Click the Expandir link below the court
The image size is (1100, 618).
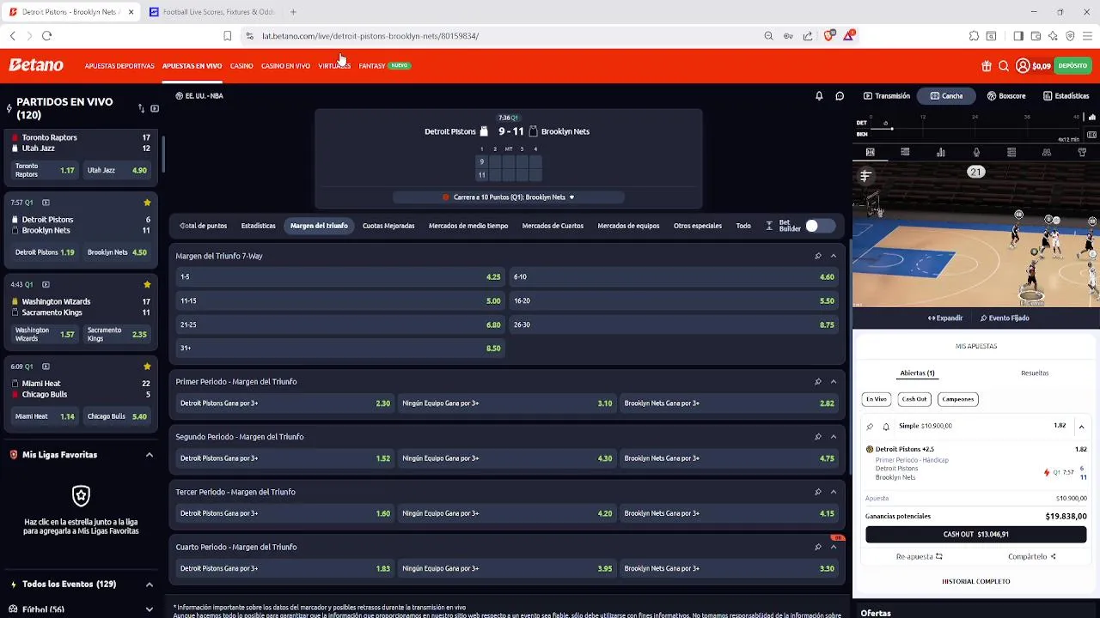tap(945, 318)
